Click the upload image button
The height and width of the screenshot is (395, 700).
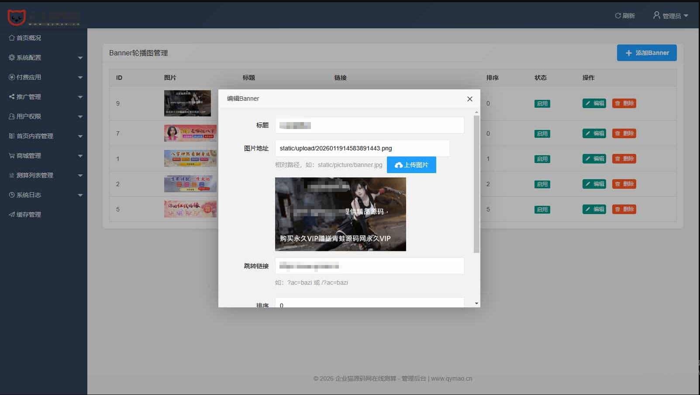(411, 165)
